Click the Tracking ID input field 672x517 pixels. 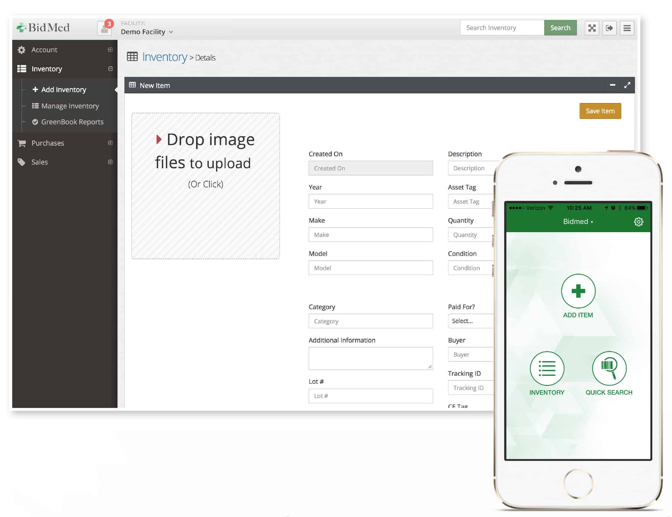click(471, 388)
